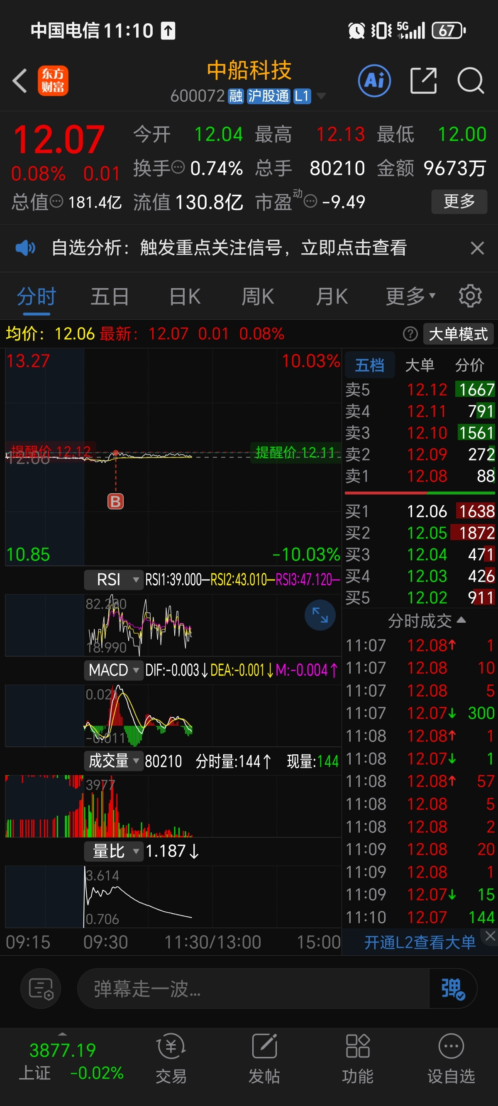
Task: Go back using the back arrow
Action: coord(20,80)
